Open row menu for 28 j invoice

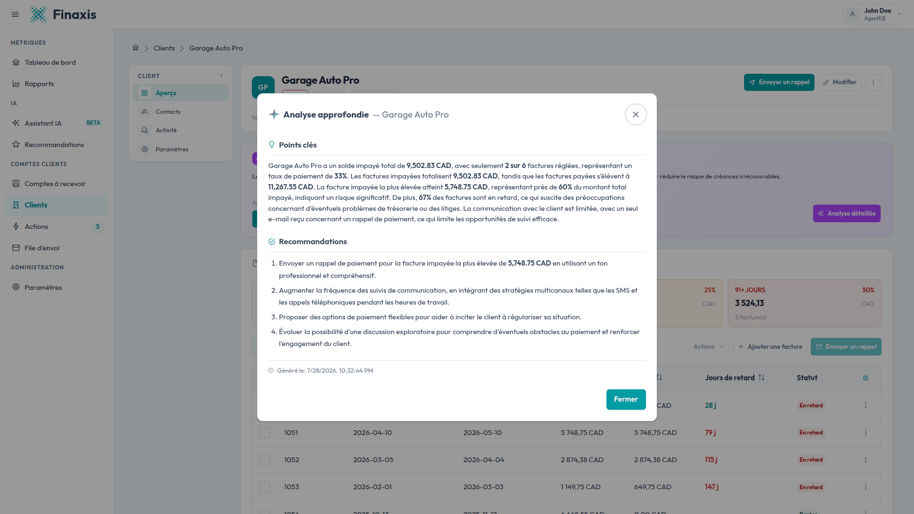coord(865,405)
